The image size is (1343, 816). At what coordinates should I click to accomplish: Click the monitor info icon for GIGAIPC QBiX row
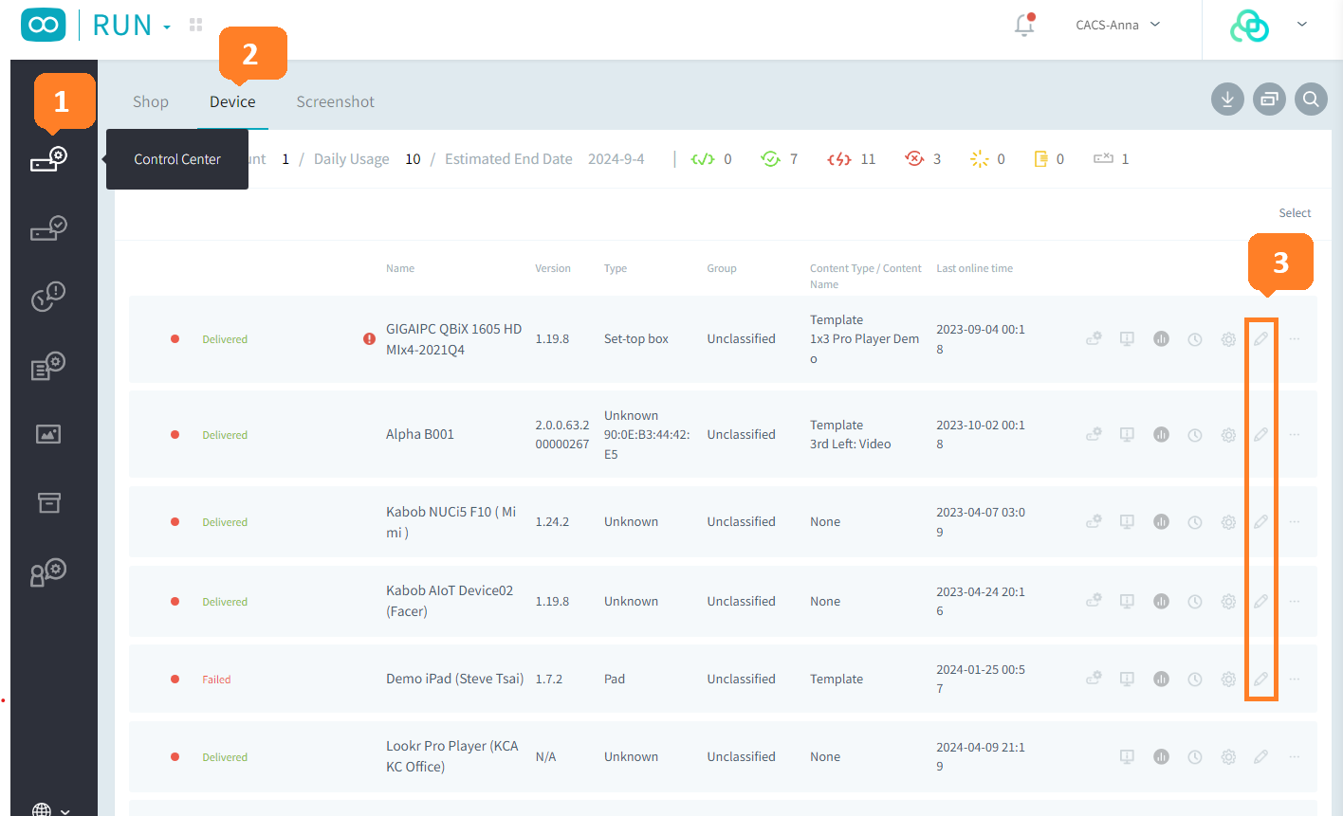pos(1127,338)
